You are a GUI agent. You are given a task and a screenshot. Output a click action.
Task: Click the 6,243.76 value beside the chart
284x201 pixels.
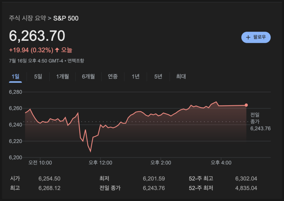[x=260, y=128]
